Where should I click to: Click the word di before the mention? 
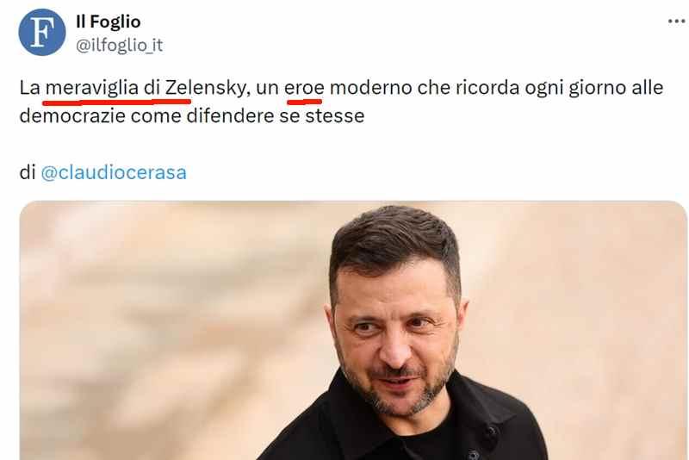point(28,172)
